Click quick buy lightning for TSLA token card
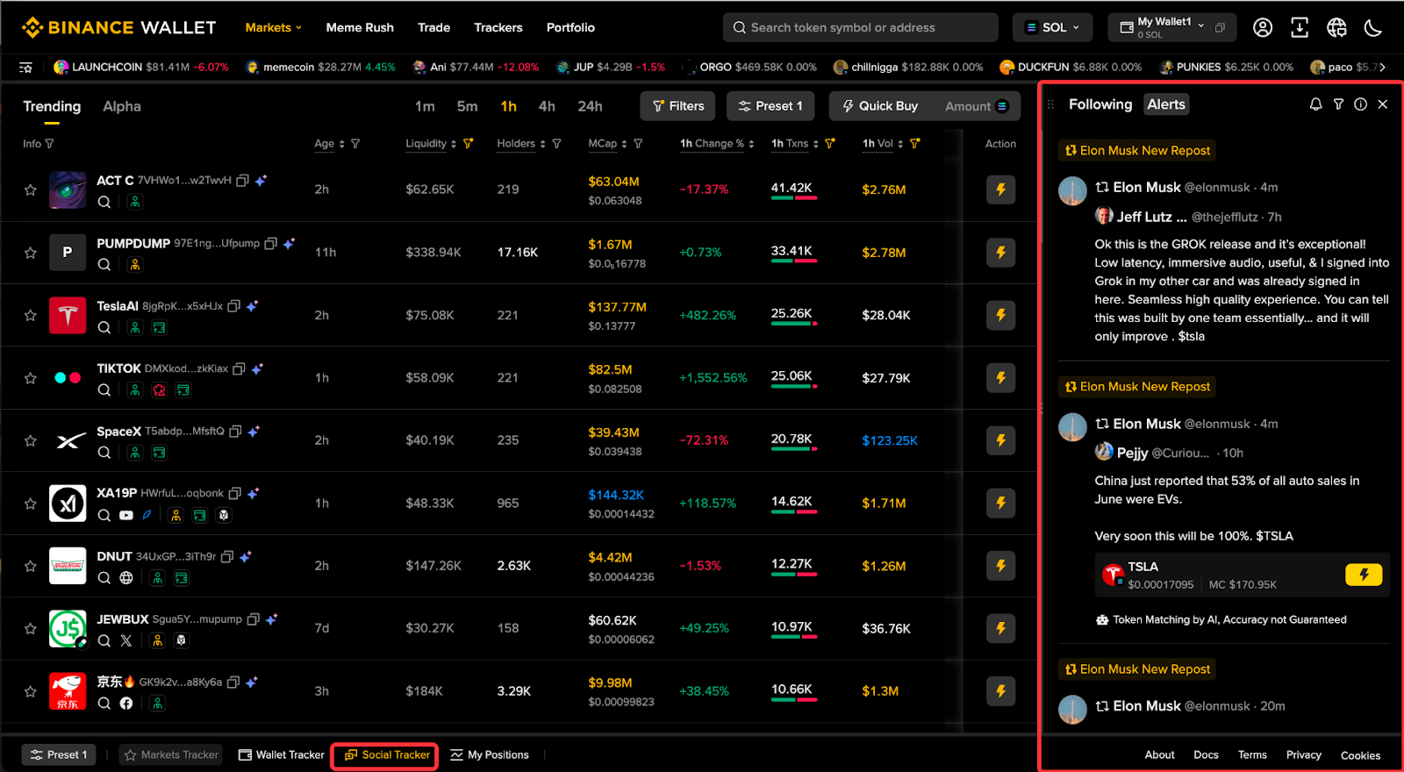Screen dimensions: 1404x772 coord(1364,575)
